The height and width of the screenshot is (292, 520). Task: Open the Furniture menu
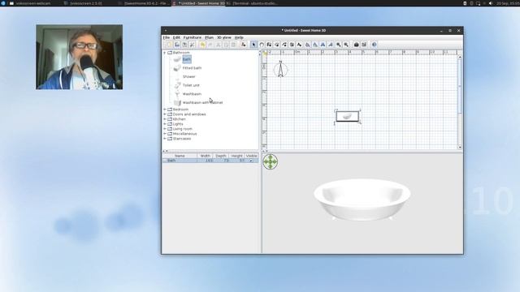coord(193,37)
